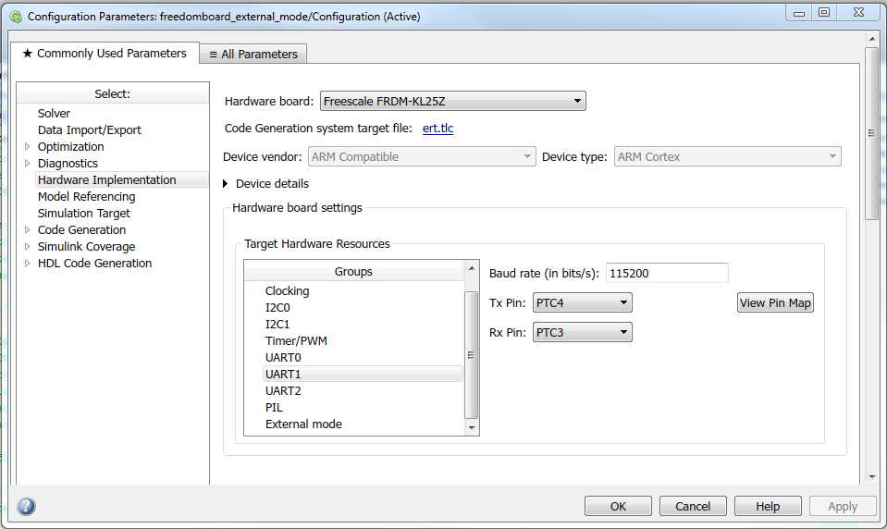The height and width of the screenshot is (529, 887).
Task: Open the Model Referencing pane
Action: 87,196
